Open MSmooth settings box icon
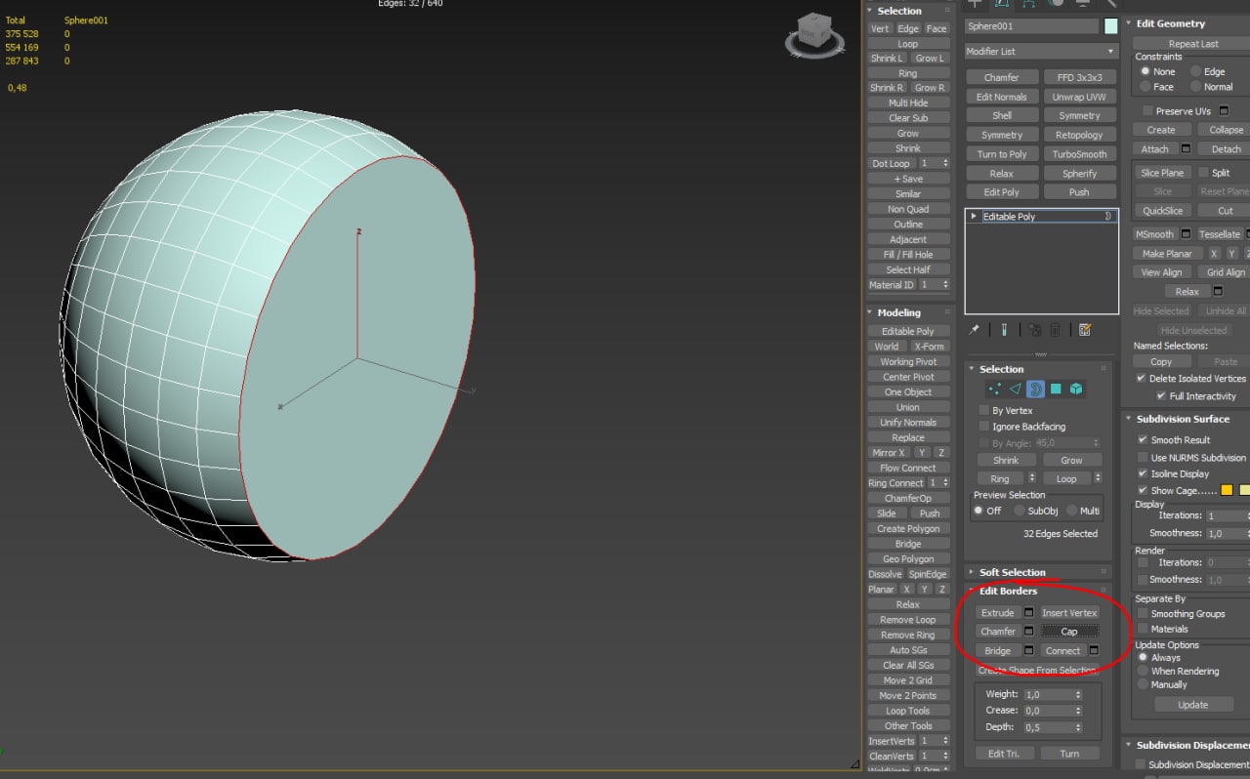Screen dimensions: 1250x779 coord(1186,234)
